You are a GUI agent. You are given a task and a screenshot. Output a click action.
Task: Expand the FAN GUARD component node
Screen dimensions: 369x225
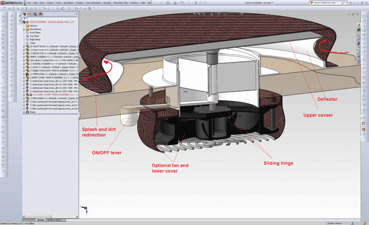(x=23, y=98)
